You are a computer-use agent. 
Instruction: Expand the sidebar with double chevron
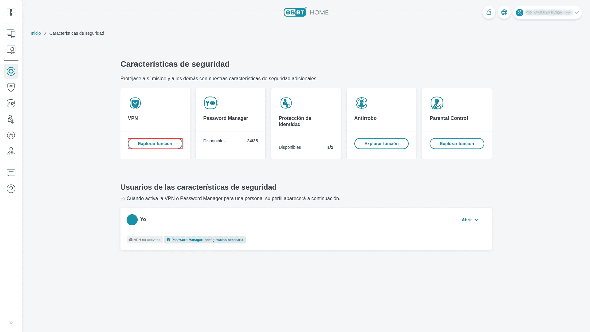(11, 323)
